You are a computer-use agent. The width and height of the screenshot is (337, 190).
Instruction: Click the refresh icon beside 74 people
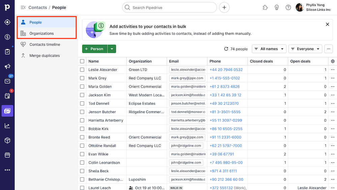226,49
